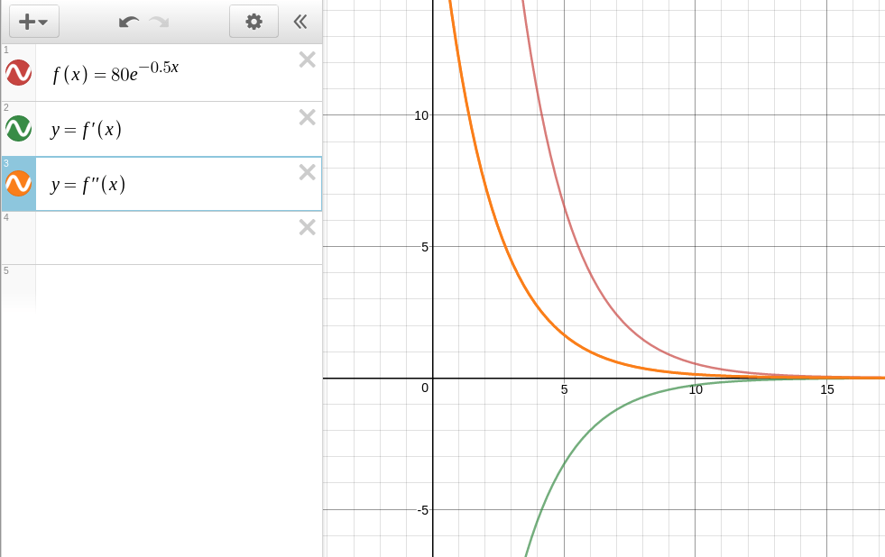This screenshot has height=557, width=885.
Task: Click y-axis label -5 on graph
Action: coord(423,510)
